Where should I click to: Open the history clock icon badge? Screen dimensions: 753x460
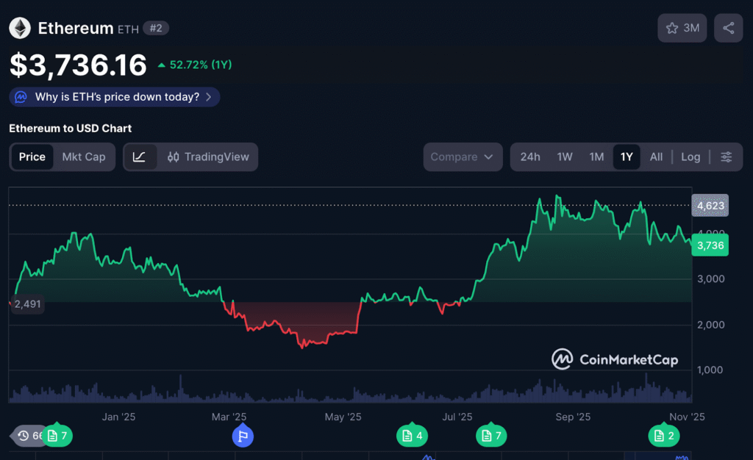click(25, 436)
